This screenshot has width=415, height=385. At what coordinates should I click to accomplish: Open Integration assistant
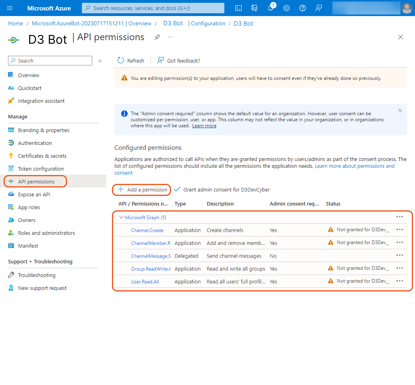pos(41,101)
